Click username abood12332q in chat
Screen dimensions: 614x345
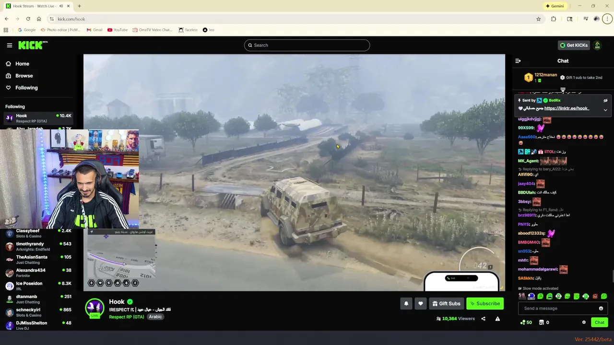(531, 233)
